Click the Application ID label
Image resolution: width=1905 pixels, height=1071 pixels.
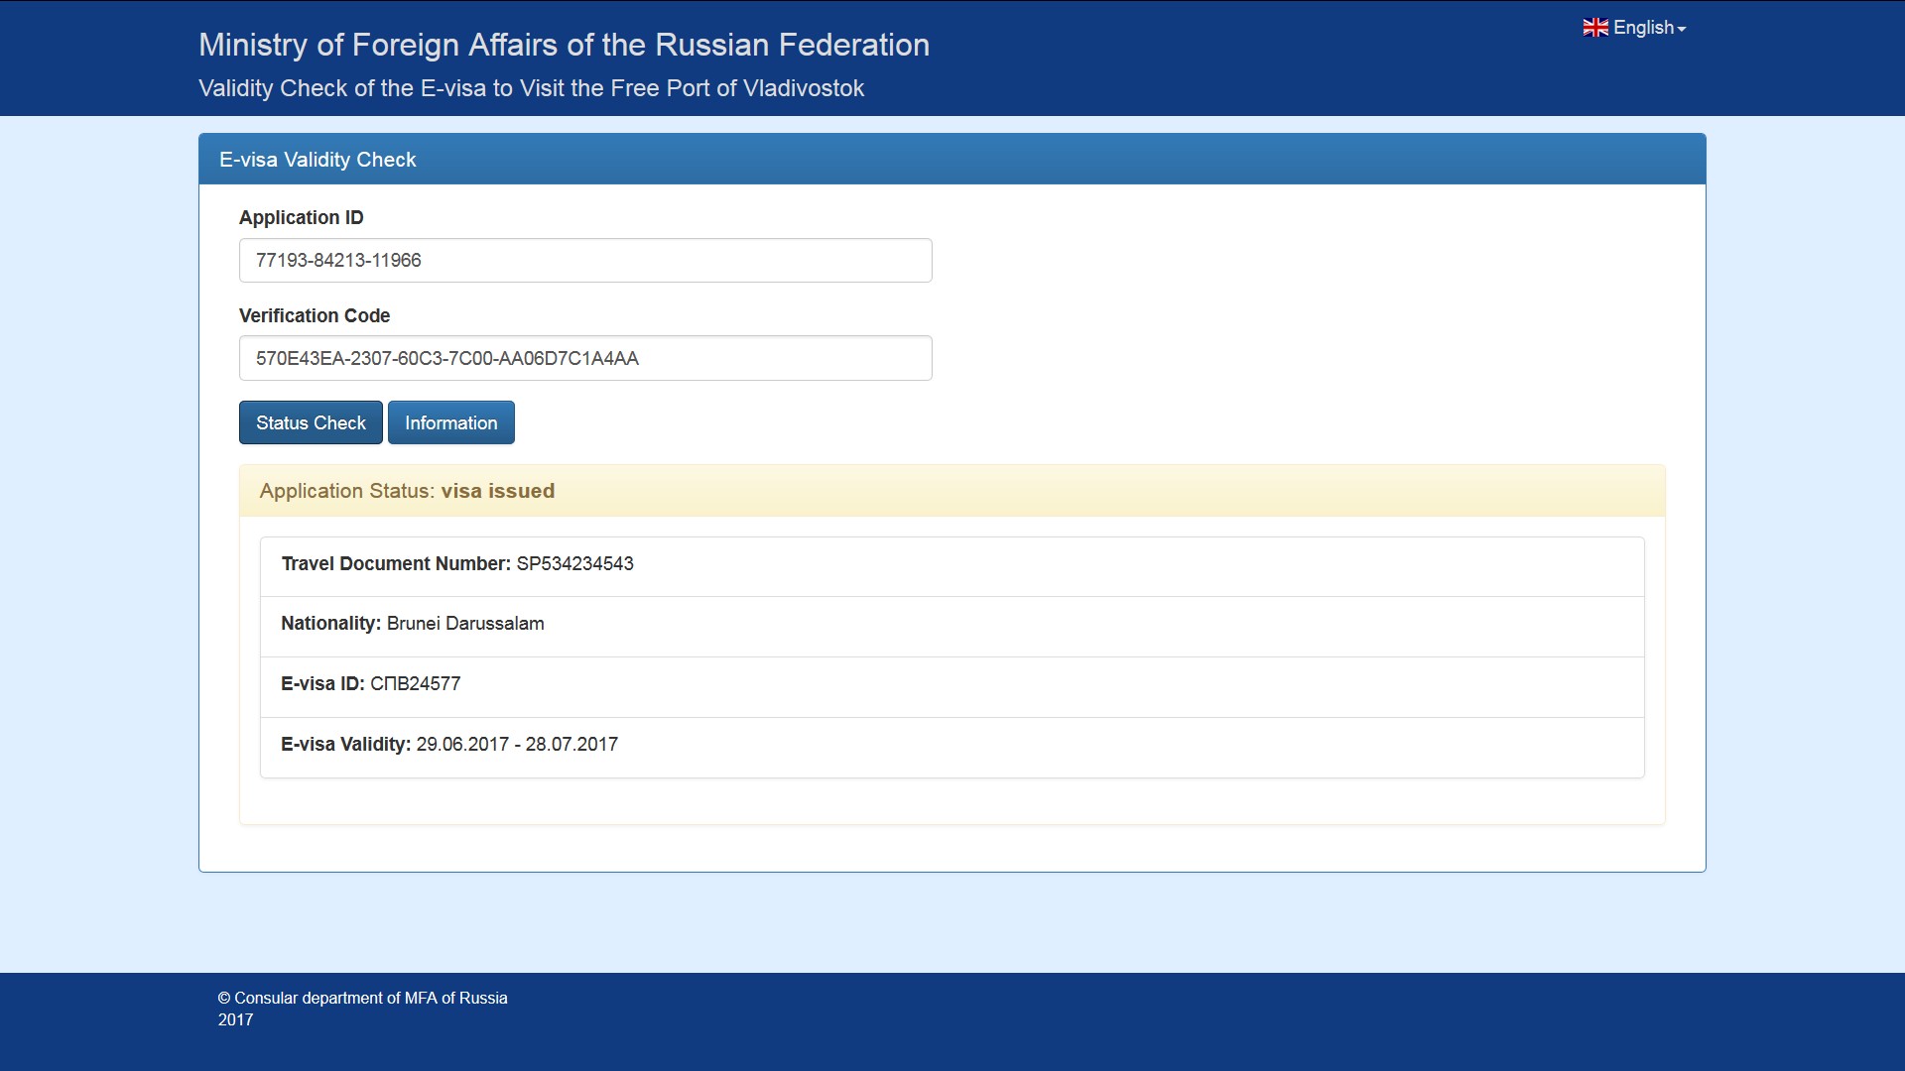click(302, 217)
